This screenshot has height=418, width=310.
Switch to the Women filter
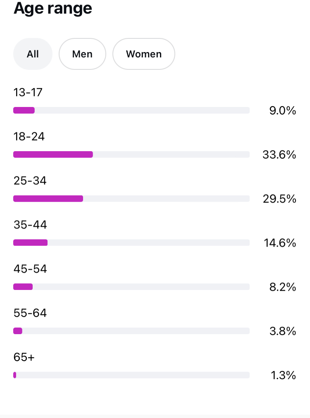pyautogui.click(x=143, y=54)
